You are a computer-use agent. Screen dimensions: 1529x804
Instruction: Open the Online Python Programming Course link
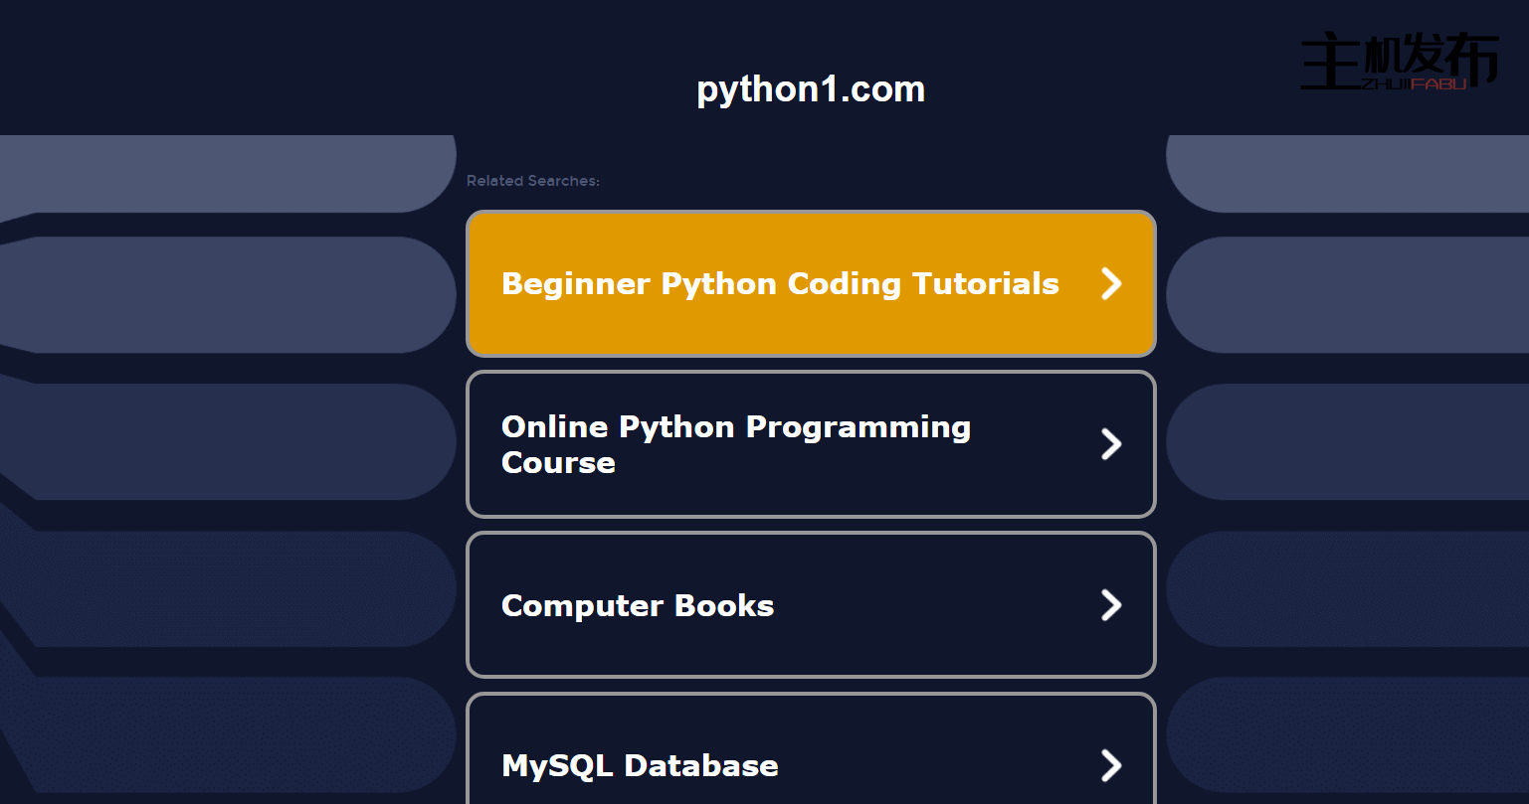coord(735,444)
